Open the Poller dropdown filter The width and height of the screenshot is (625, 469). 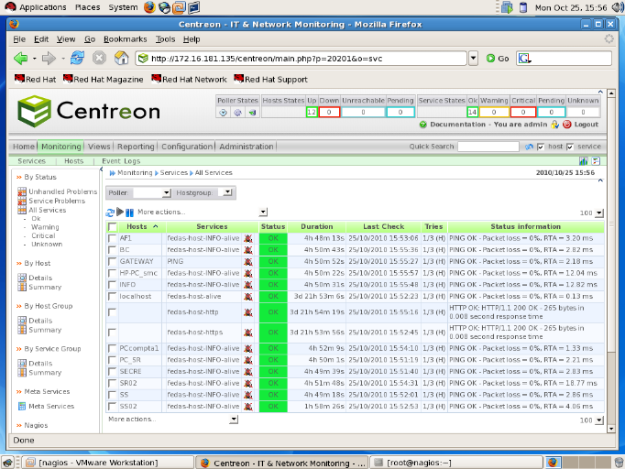[152, 193]
